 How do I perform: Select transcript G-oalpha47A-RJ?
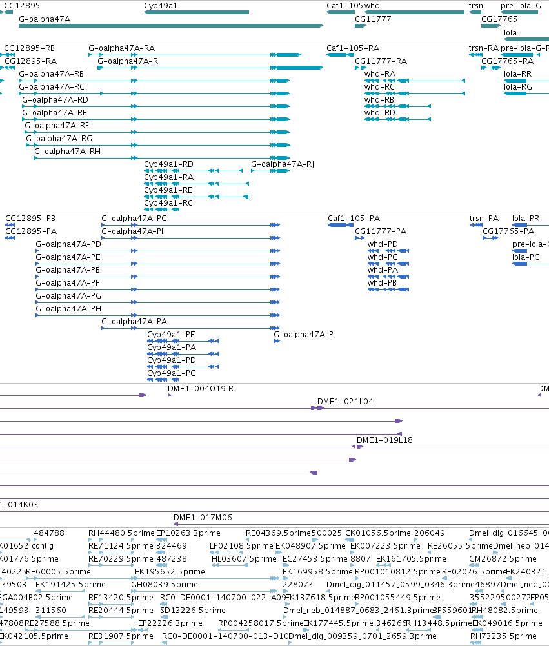click(283, 164)
